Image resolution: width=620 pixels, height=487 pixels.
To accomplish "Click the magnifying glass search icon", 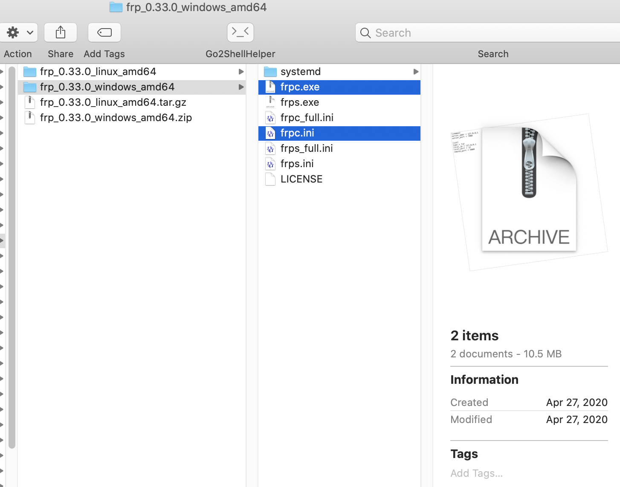I will [x=365, y=33].
